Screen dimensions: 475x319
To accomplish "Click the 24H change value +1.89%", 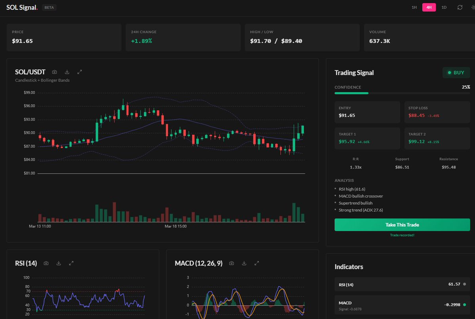I will [141, 41].
